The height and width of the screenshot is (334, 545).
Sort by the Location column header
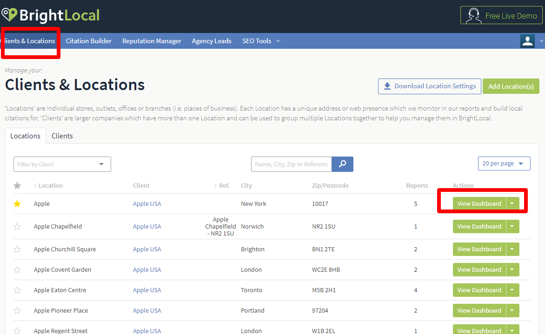click(48, 185)
